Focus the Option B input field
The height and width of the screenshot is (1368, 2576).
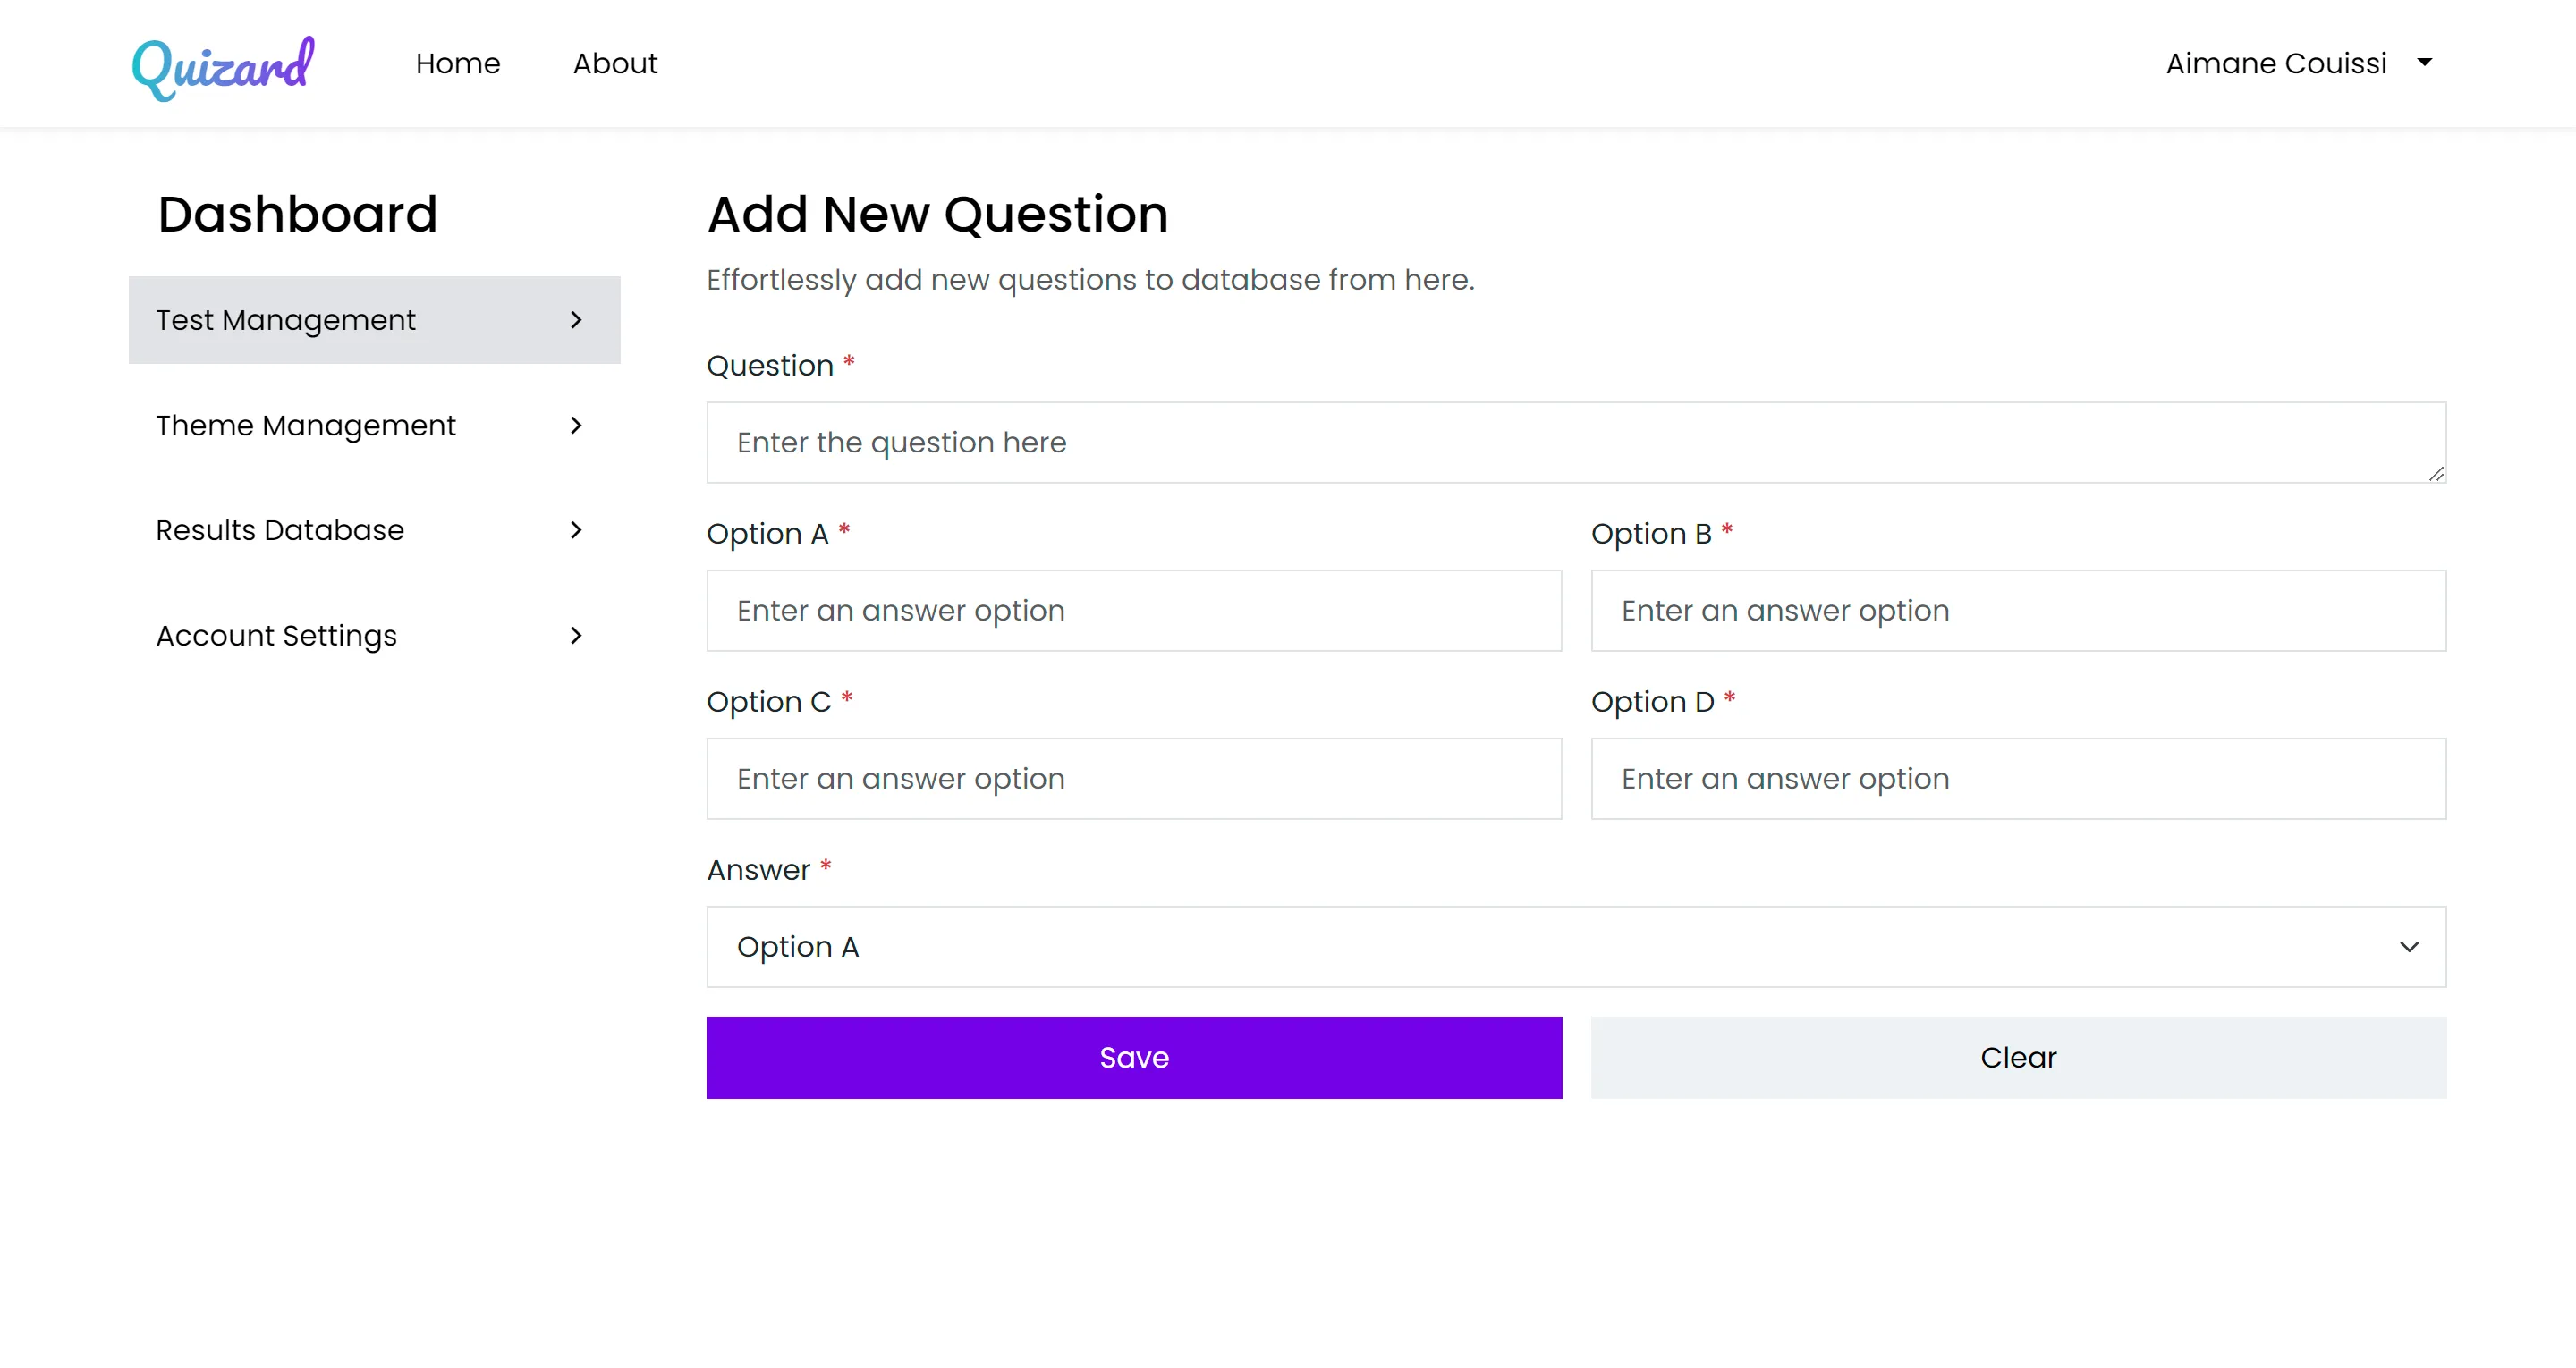pos(2018,611)
